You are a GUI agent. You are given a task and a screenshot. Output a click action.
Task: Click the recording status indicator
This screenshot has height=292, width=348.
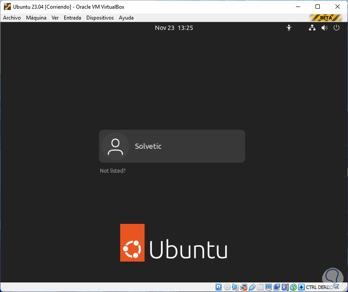(x=276, y=287)
